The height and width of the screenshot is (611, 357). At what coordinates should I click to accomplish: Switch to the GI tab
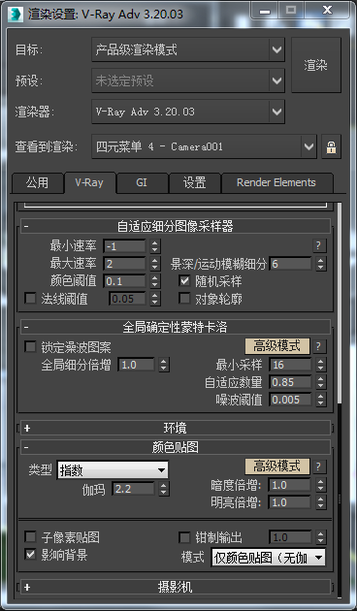142,182
